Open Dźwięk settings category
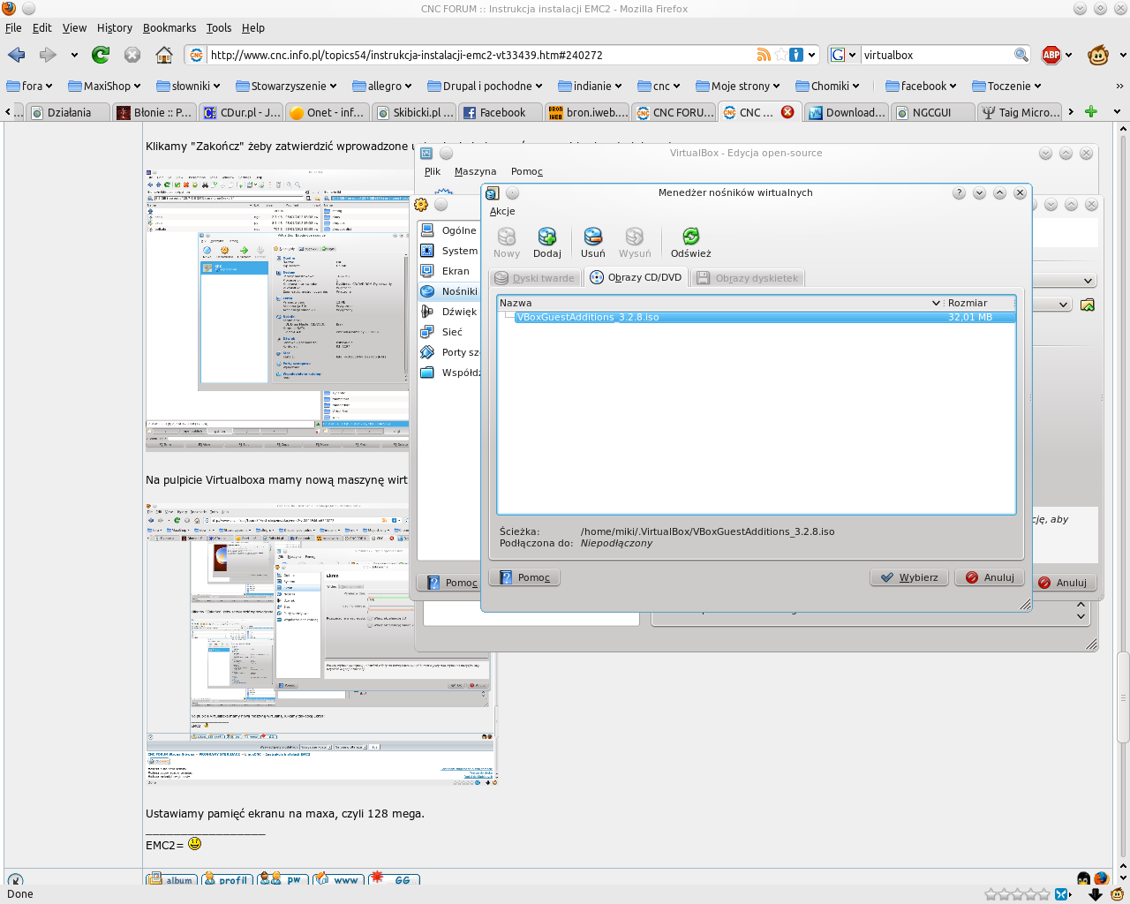The width and height of the screenshot is (1130, 904). [450, 312]
